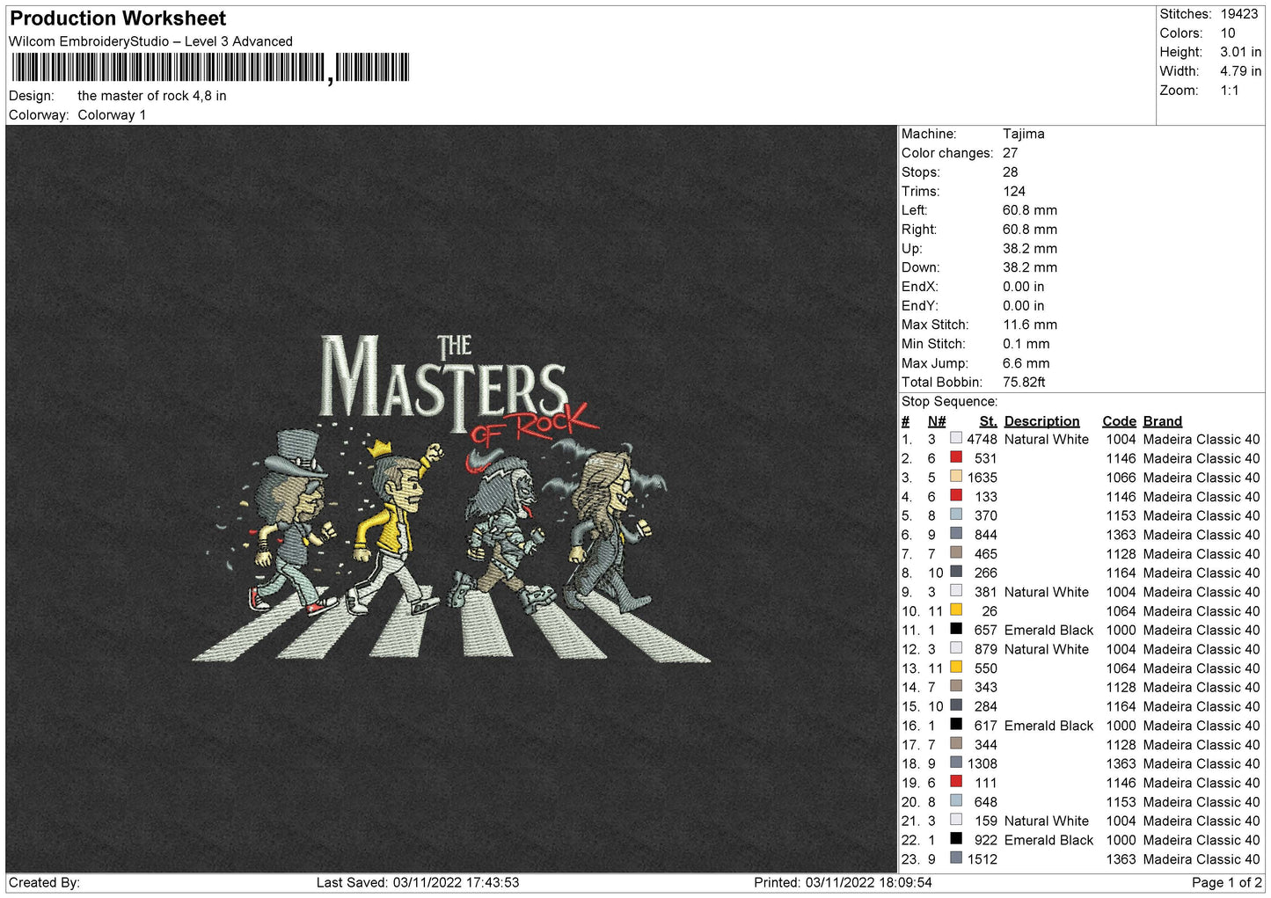
Task: Click the Max Jump value 6.6 mm
Action: click(x=1026, y=363)
